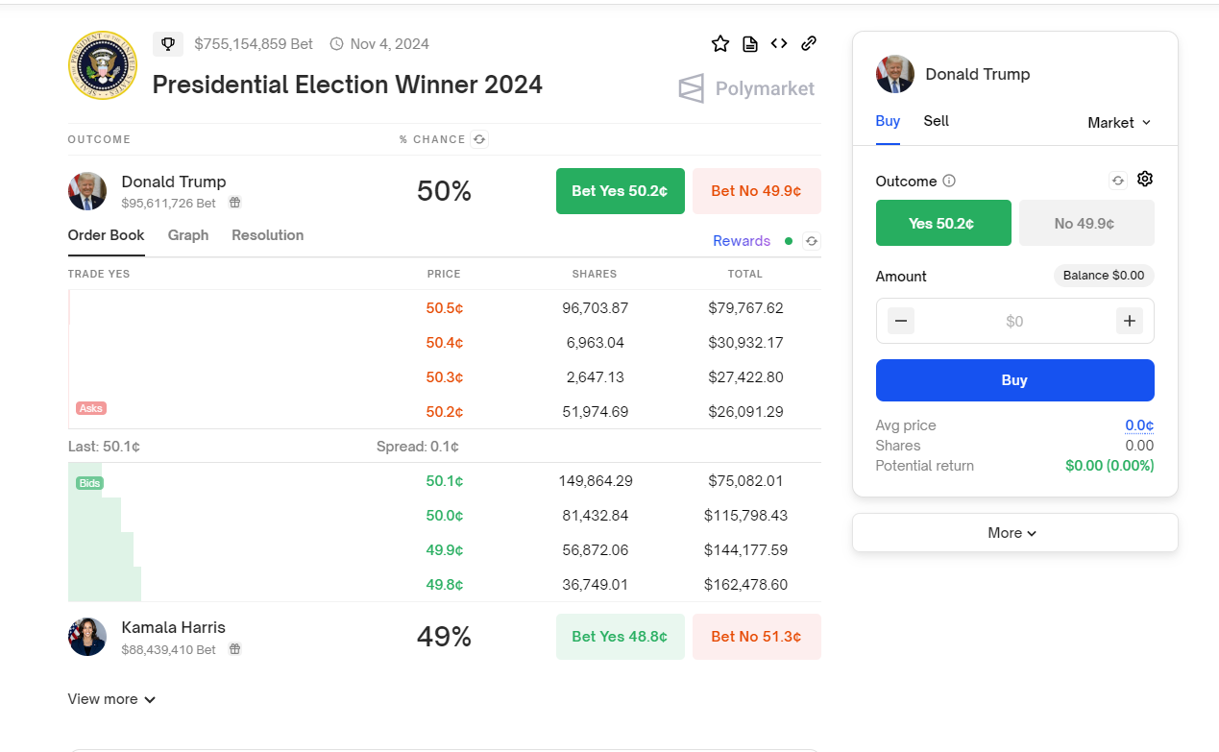Switch to the Graph tab

click(188, 235)
